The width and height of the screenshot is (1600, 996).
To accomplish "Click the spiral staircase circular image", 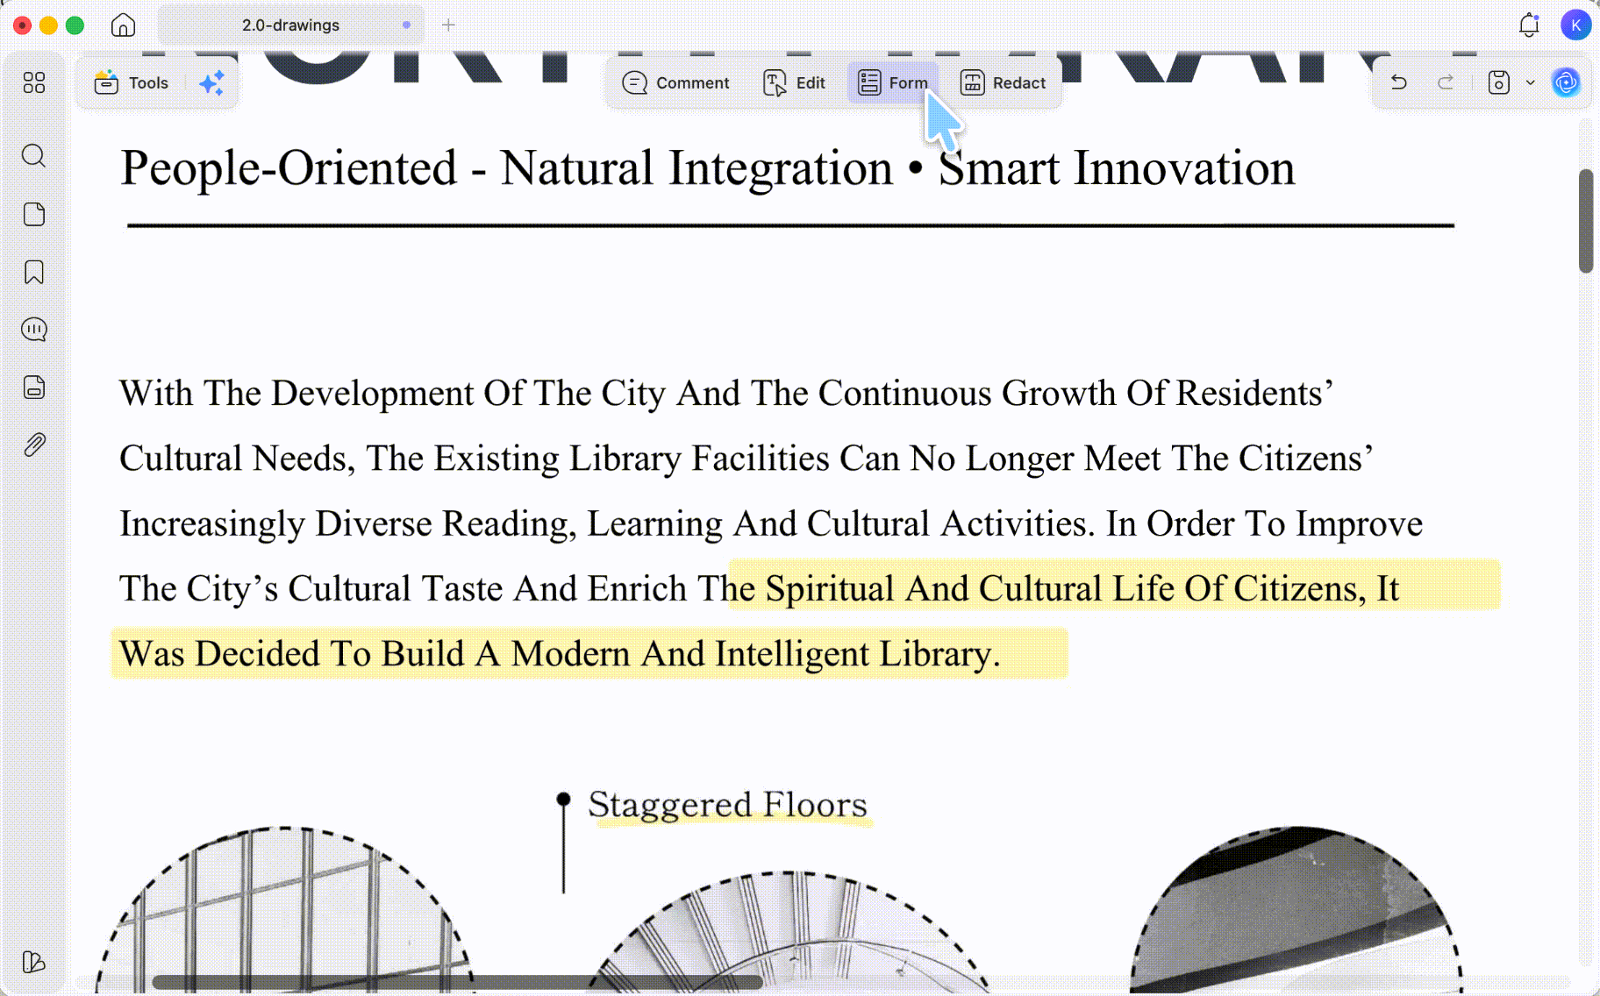I will (788, 932).
